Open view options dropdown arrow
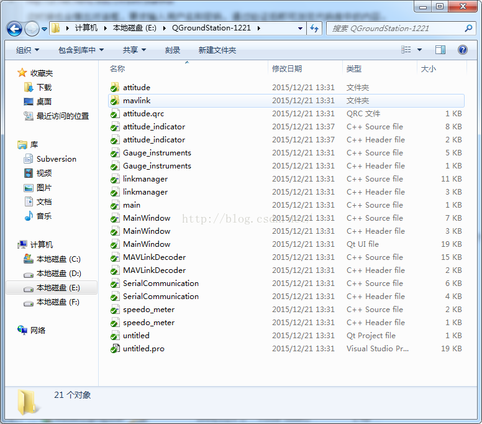482x424 pixels. click(419, 50)
